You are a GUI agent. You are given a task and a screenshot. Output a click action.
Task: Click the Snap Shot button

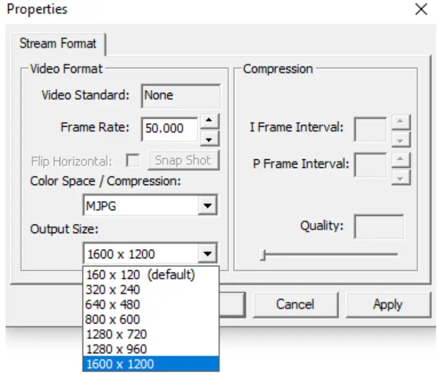tap(183, 161)
